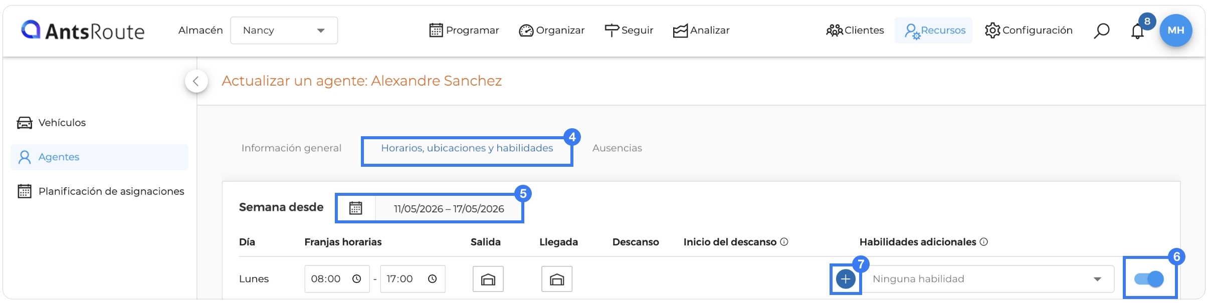Image resolution: width=1208 pixels, height=303 pixels.
Task: Click the Organizar gauge icon
Action: [x=526, y=31]
